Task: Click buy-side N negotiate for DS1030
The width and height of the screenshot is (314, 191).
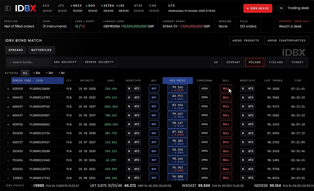Action: pos(129,133)
